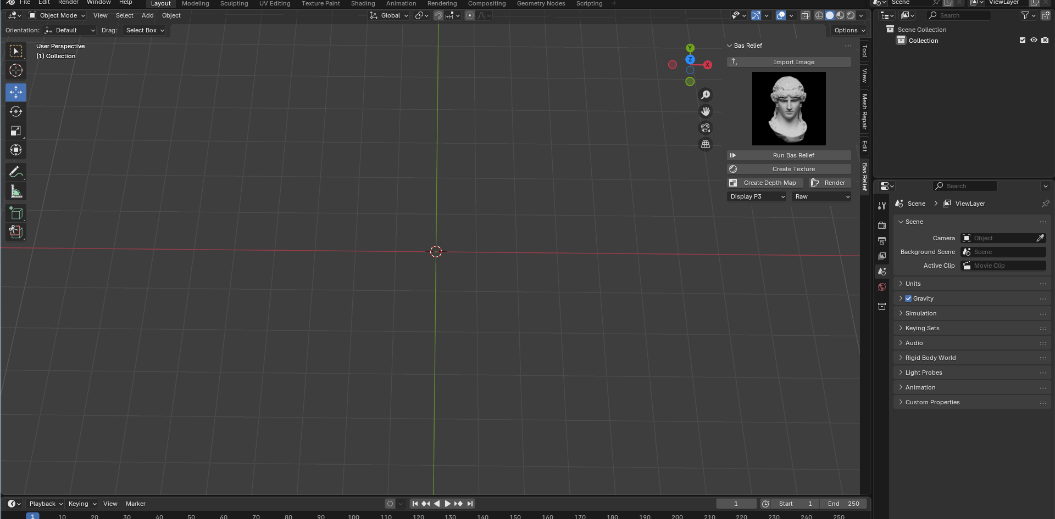Click the End frame field

pyautogui.click(x=845, y=504)
